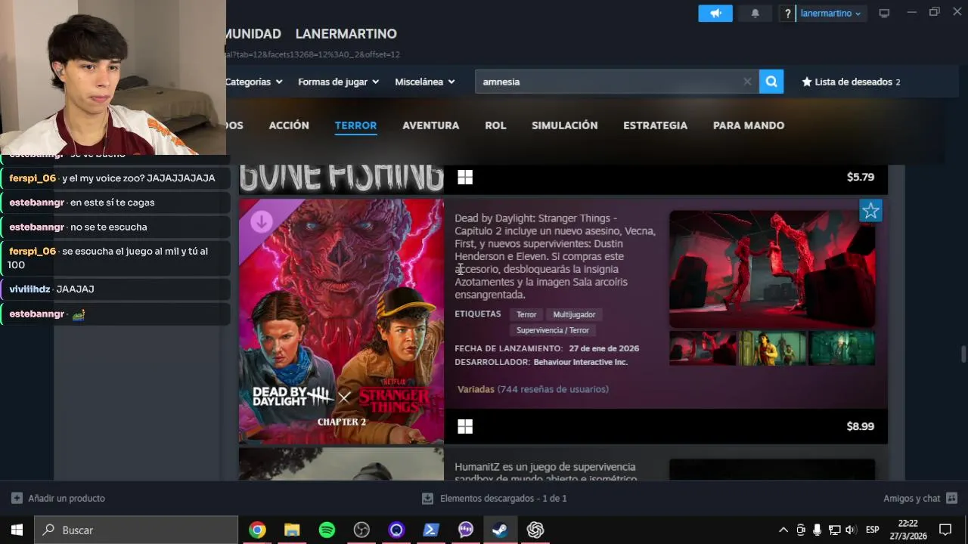Click the Supervivencia / Terror tag

(x=552, y=330)
